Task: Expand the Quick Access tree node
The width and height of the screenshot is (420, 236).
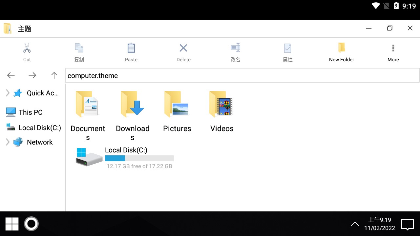Action: (x=8, y=93)
